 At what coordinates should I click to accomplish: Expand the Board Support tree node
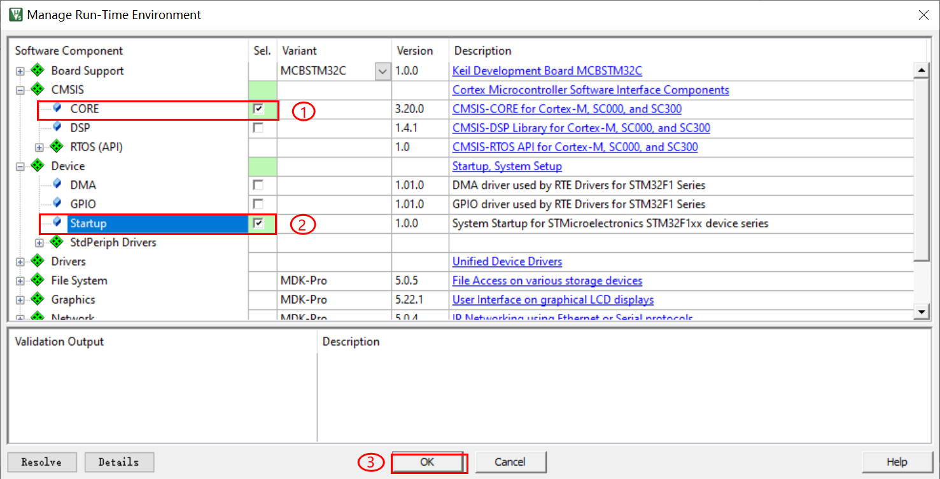coord(20,71)
